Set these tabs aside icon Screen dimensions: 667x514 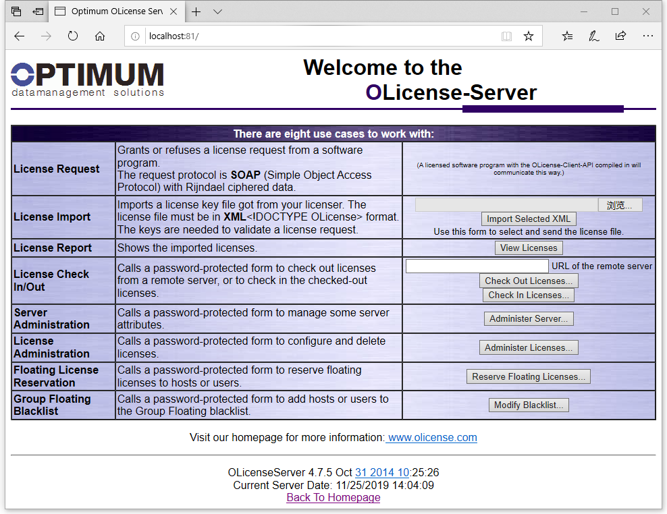pos(38,11)
